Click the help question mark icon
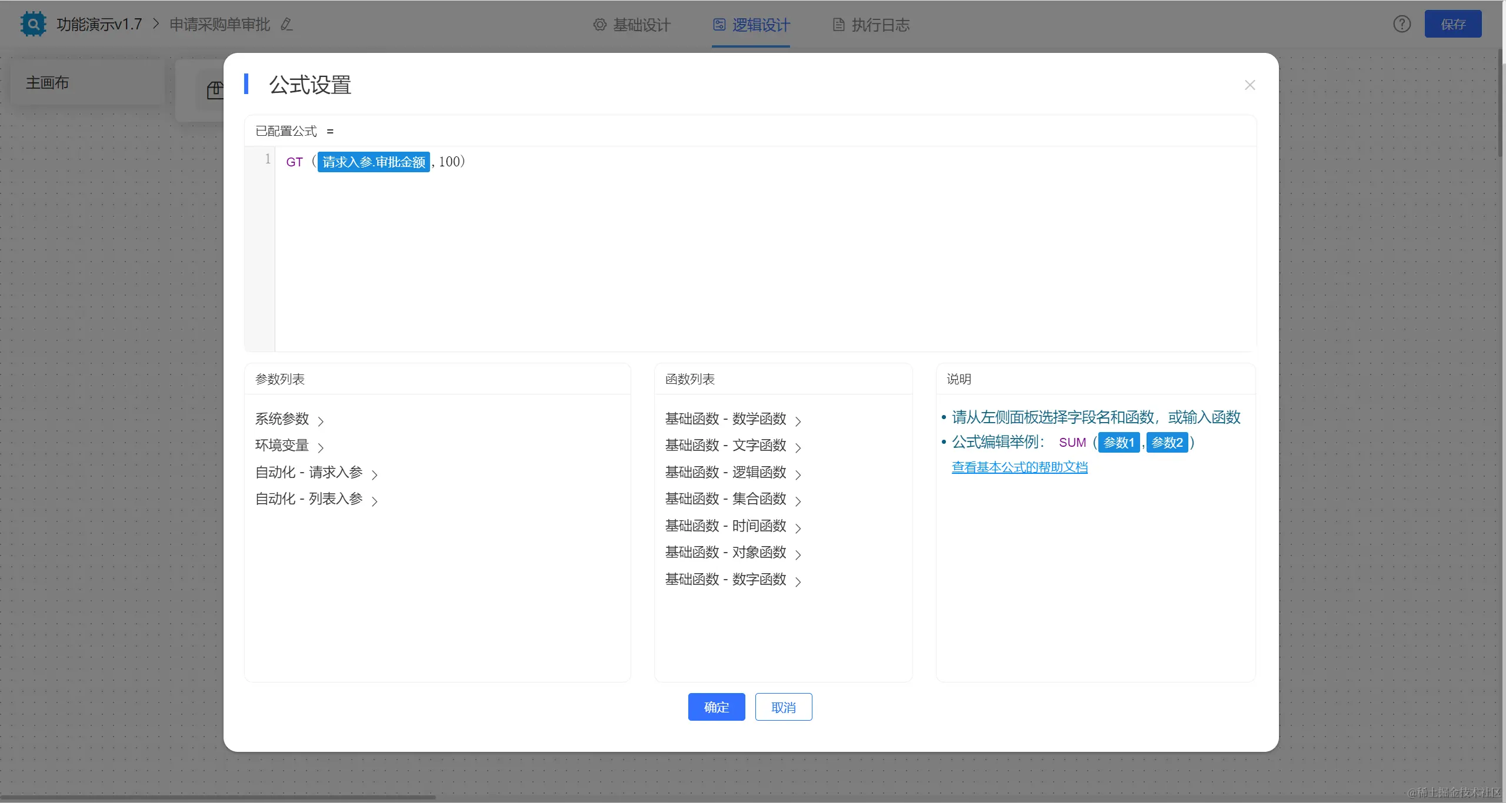This screenshot has height=803, width=1506. click(x=1402, y=24)
